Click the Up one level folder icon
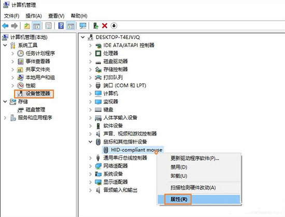Screen dimensions: 285x217 coord(27,26)
